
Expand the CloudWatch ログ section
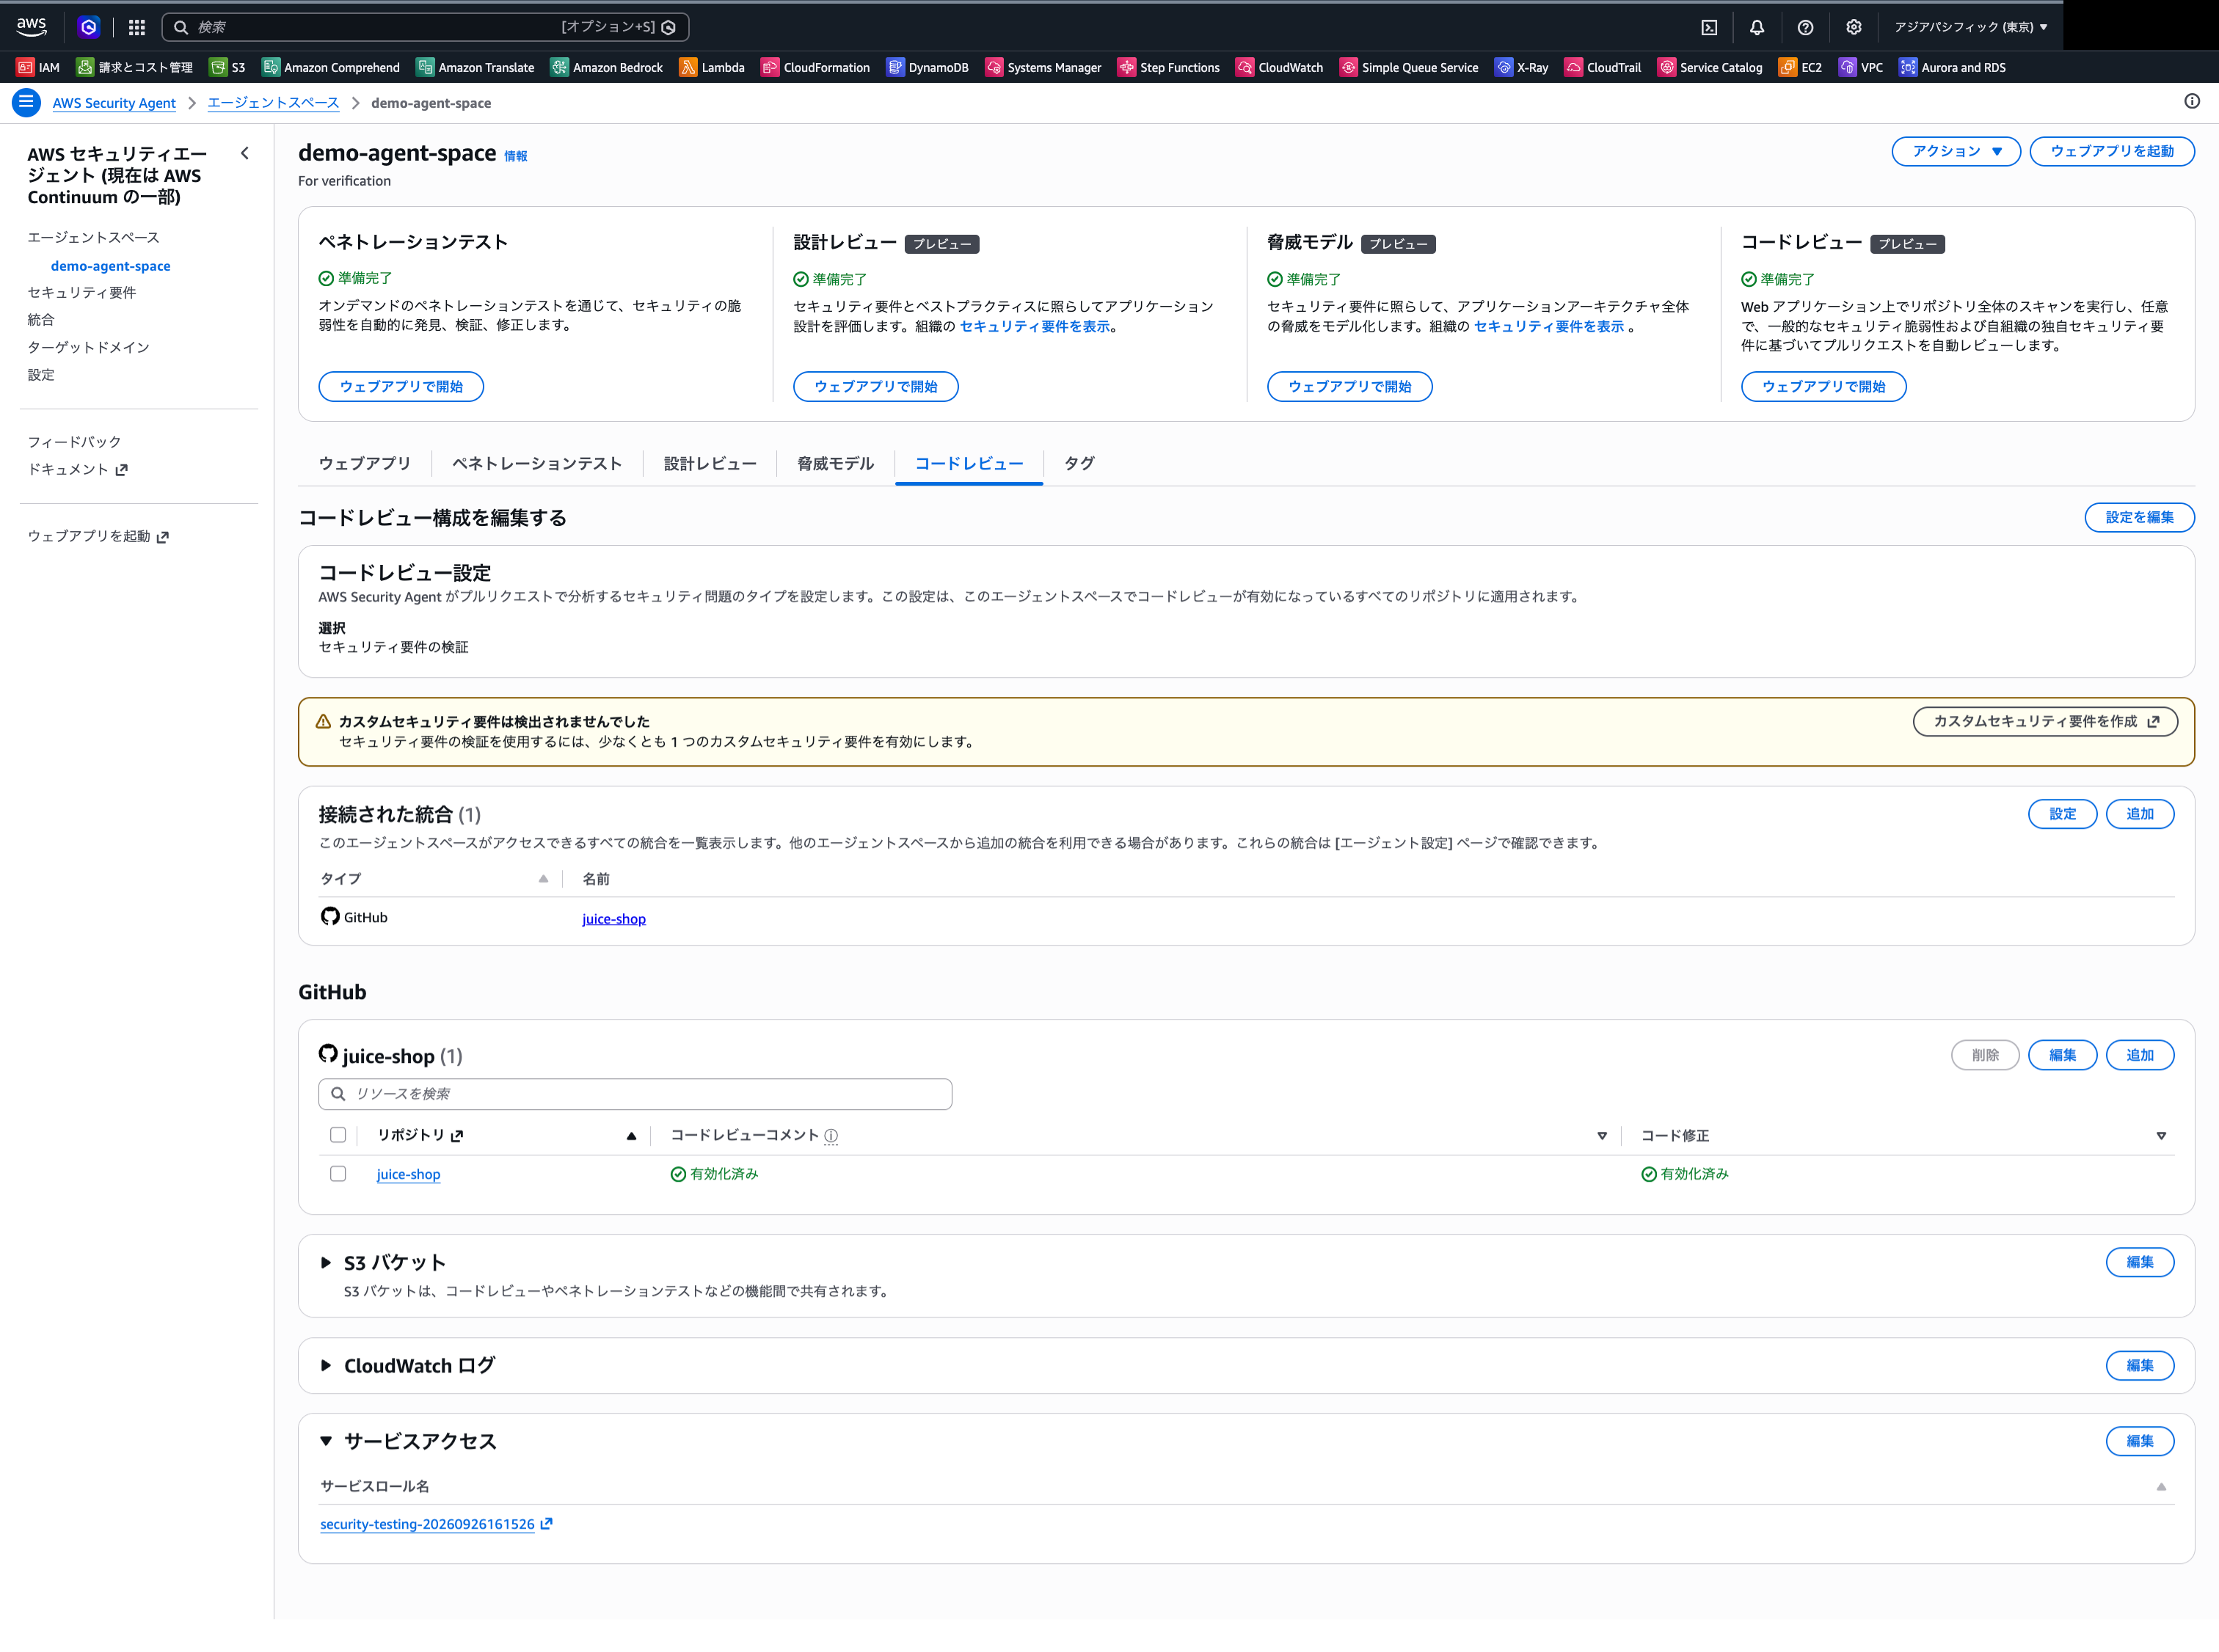(325, 1365)
